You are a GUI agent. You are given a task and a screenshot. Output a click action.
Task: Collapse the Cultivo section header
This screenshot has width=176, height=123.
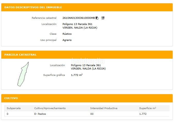pyautogui.click(x=11, y=98)
